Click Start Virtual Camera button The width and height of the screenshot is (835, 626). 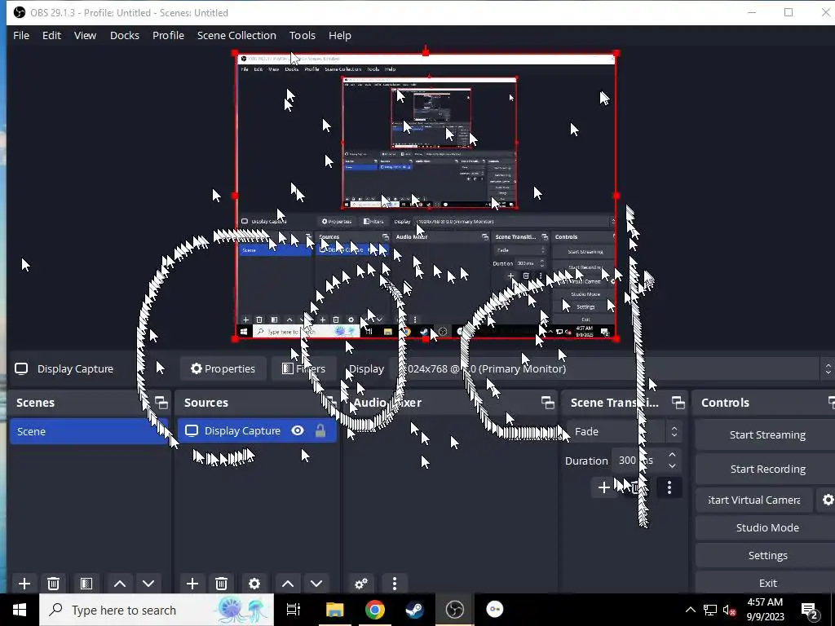(x=754, y=500)
